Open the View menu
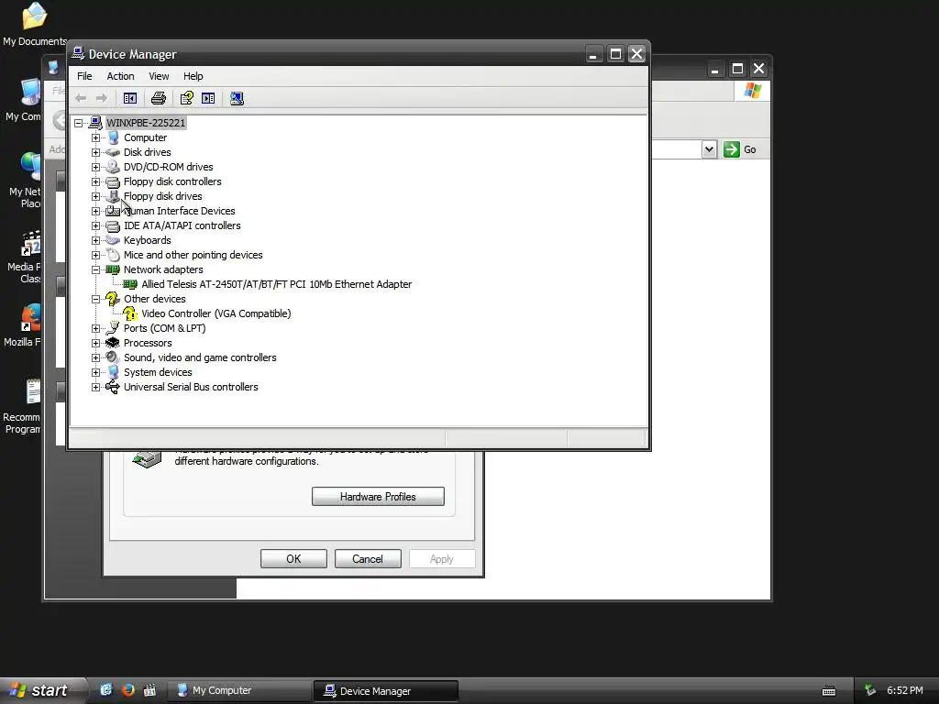 (x=159, y=76)
